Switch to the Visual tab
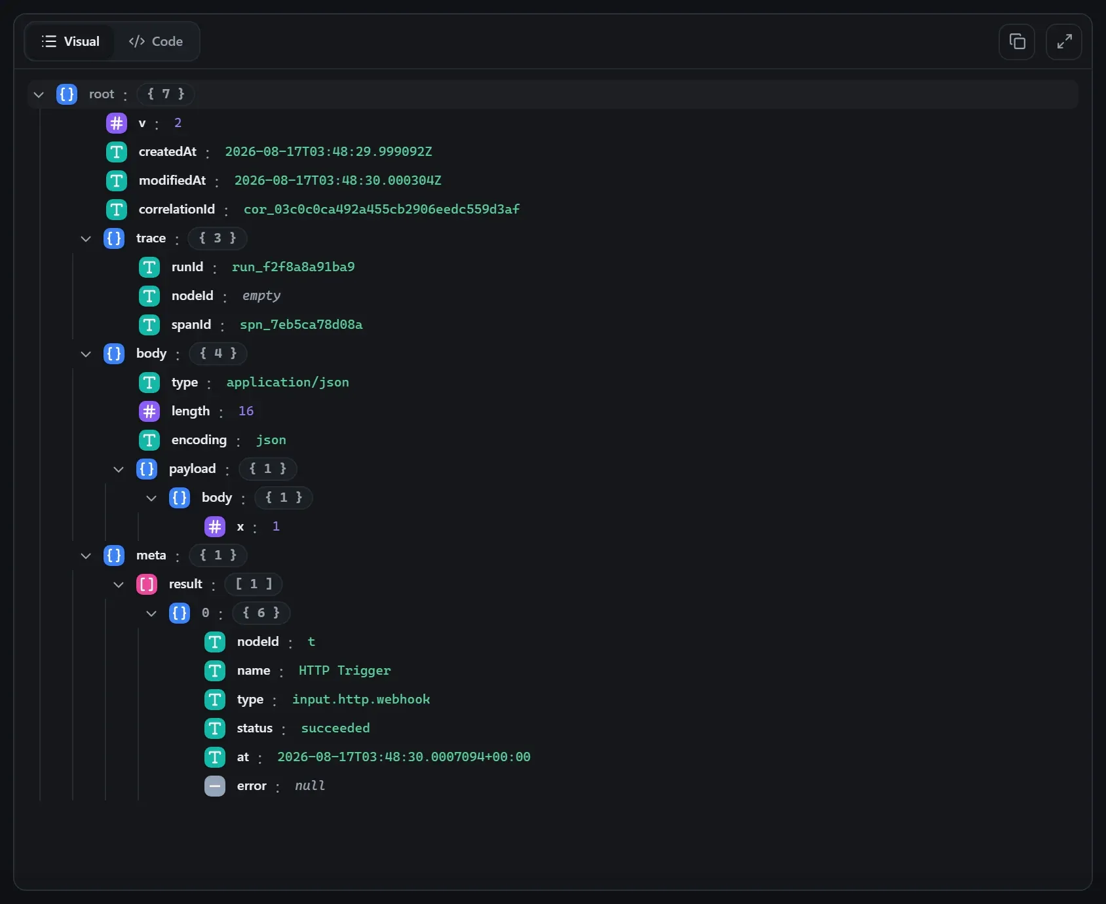 pos(70,41)
